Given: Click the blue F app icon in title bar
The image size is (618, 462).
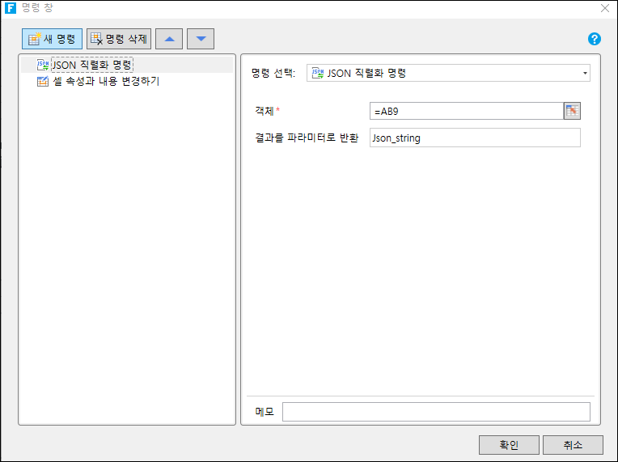Looking at the screenshot, I should pyautogui.click(x=11, y=9).
